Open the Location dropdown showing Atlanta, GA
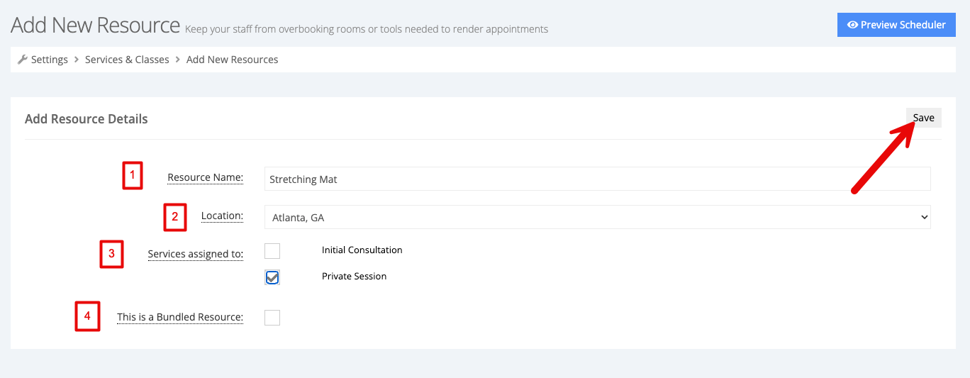 coord(597,217)
